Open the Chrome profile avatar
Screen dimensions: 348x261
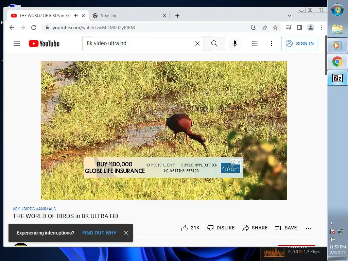coord(311,28)
